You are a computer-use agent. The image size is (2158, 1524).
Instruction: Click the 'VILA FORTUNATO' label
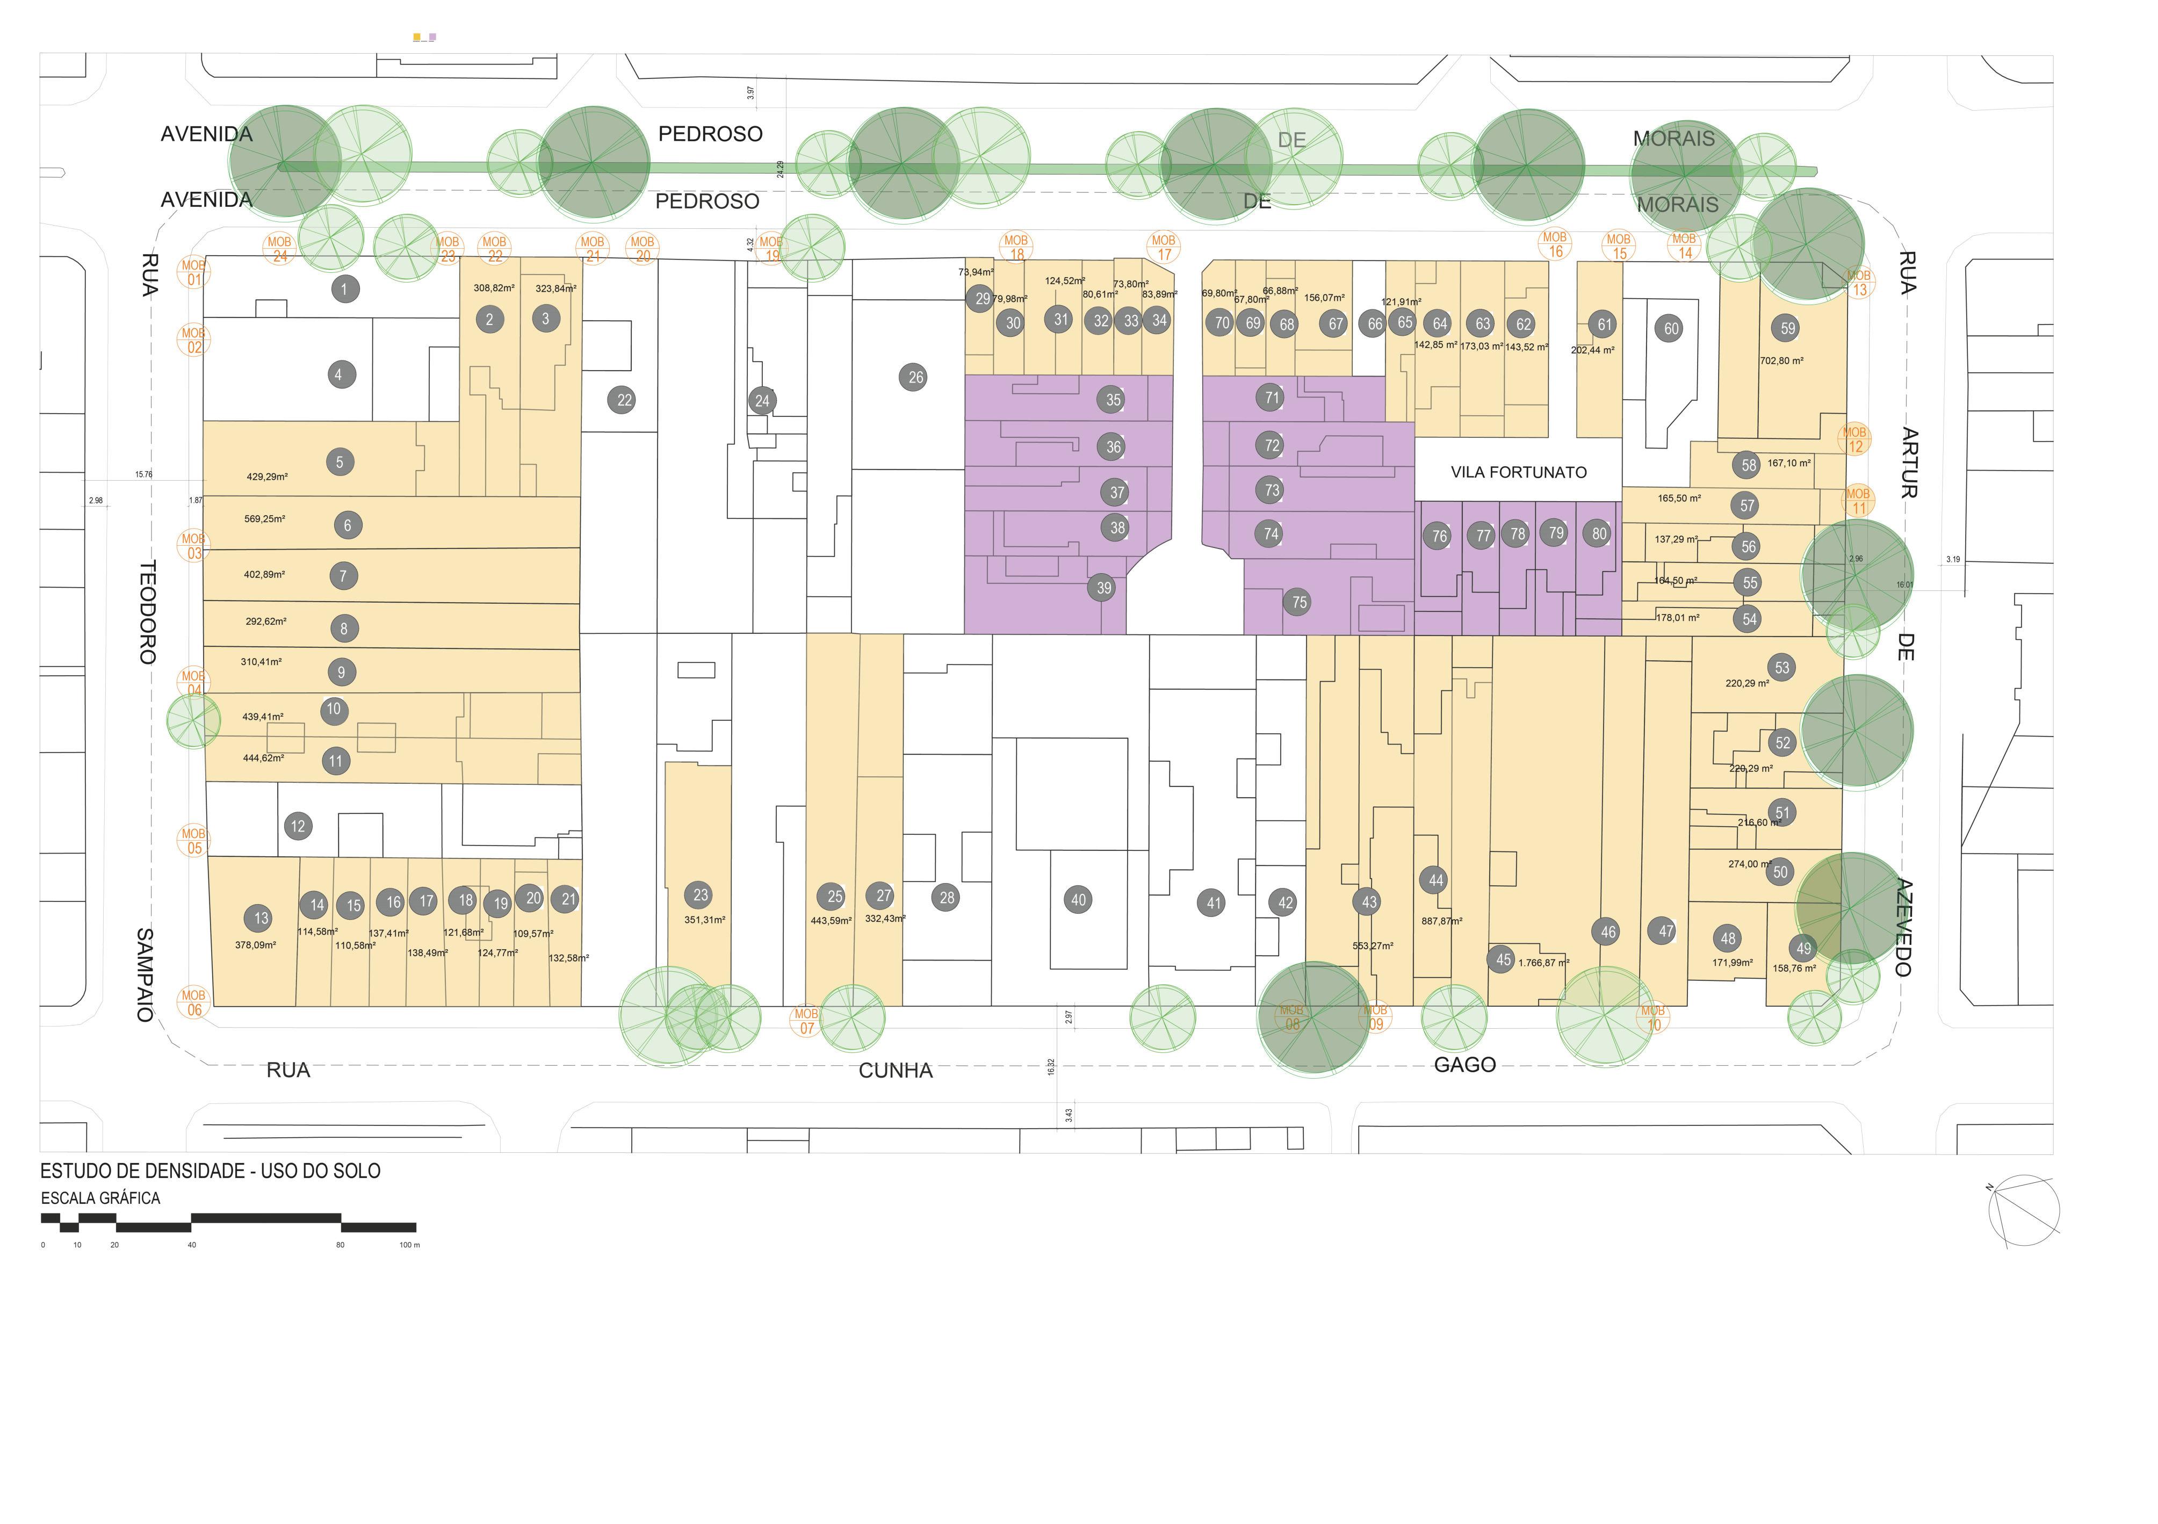pyautogui.click(x=1518, y=473)
